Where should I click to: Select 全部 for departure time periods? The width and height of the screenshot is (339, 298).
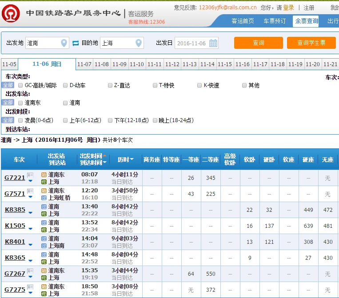(x=8, y=120)
